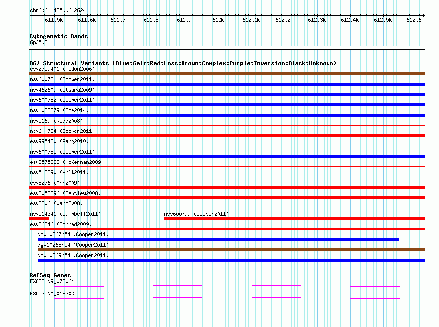Select the EXOC2|NM_018303 gene label
Image resolution: width=439 pixels, height=327 pixels.
52,294
